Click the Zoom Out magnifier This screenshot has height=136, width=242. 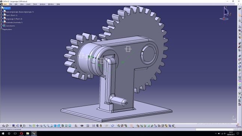pyautogui.click(x=48, y=126)
